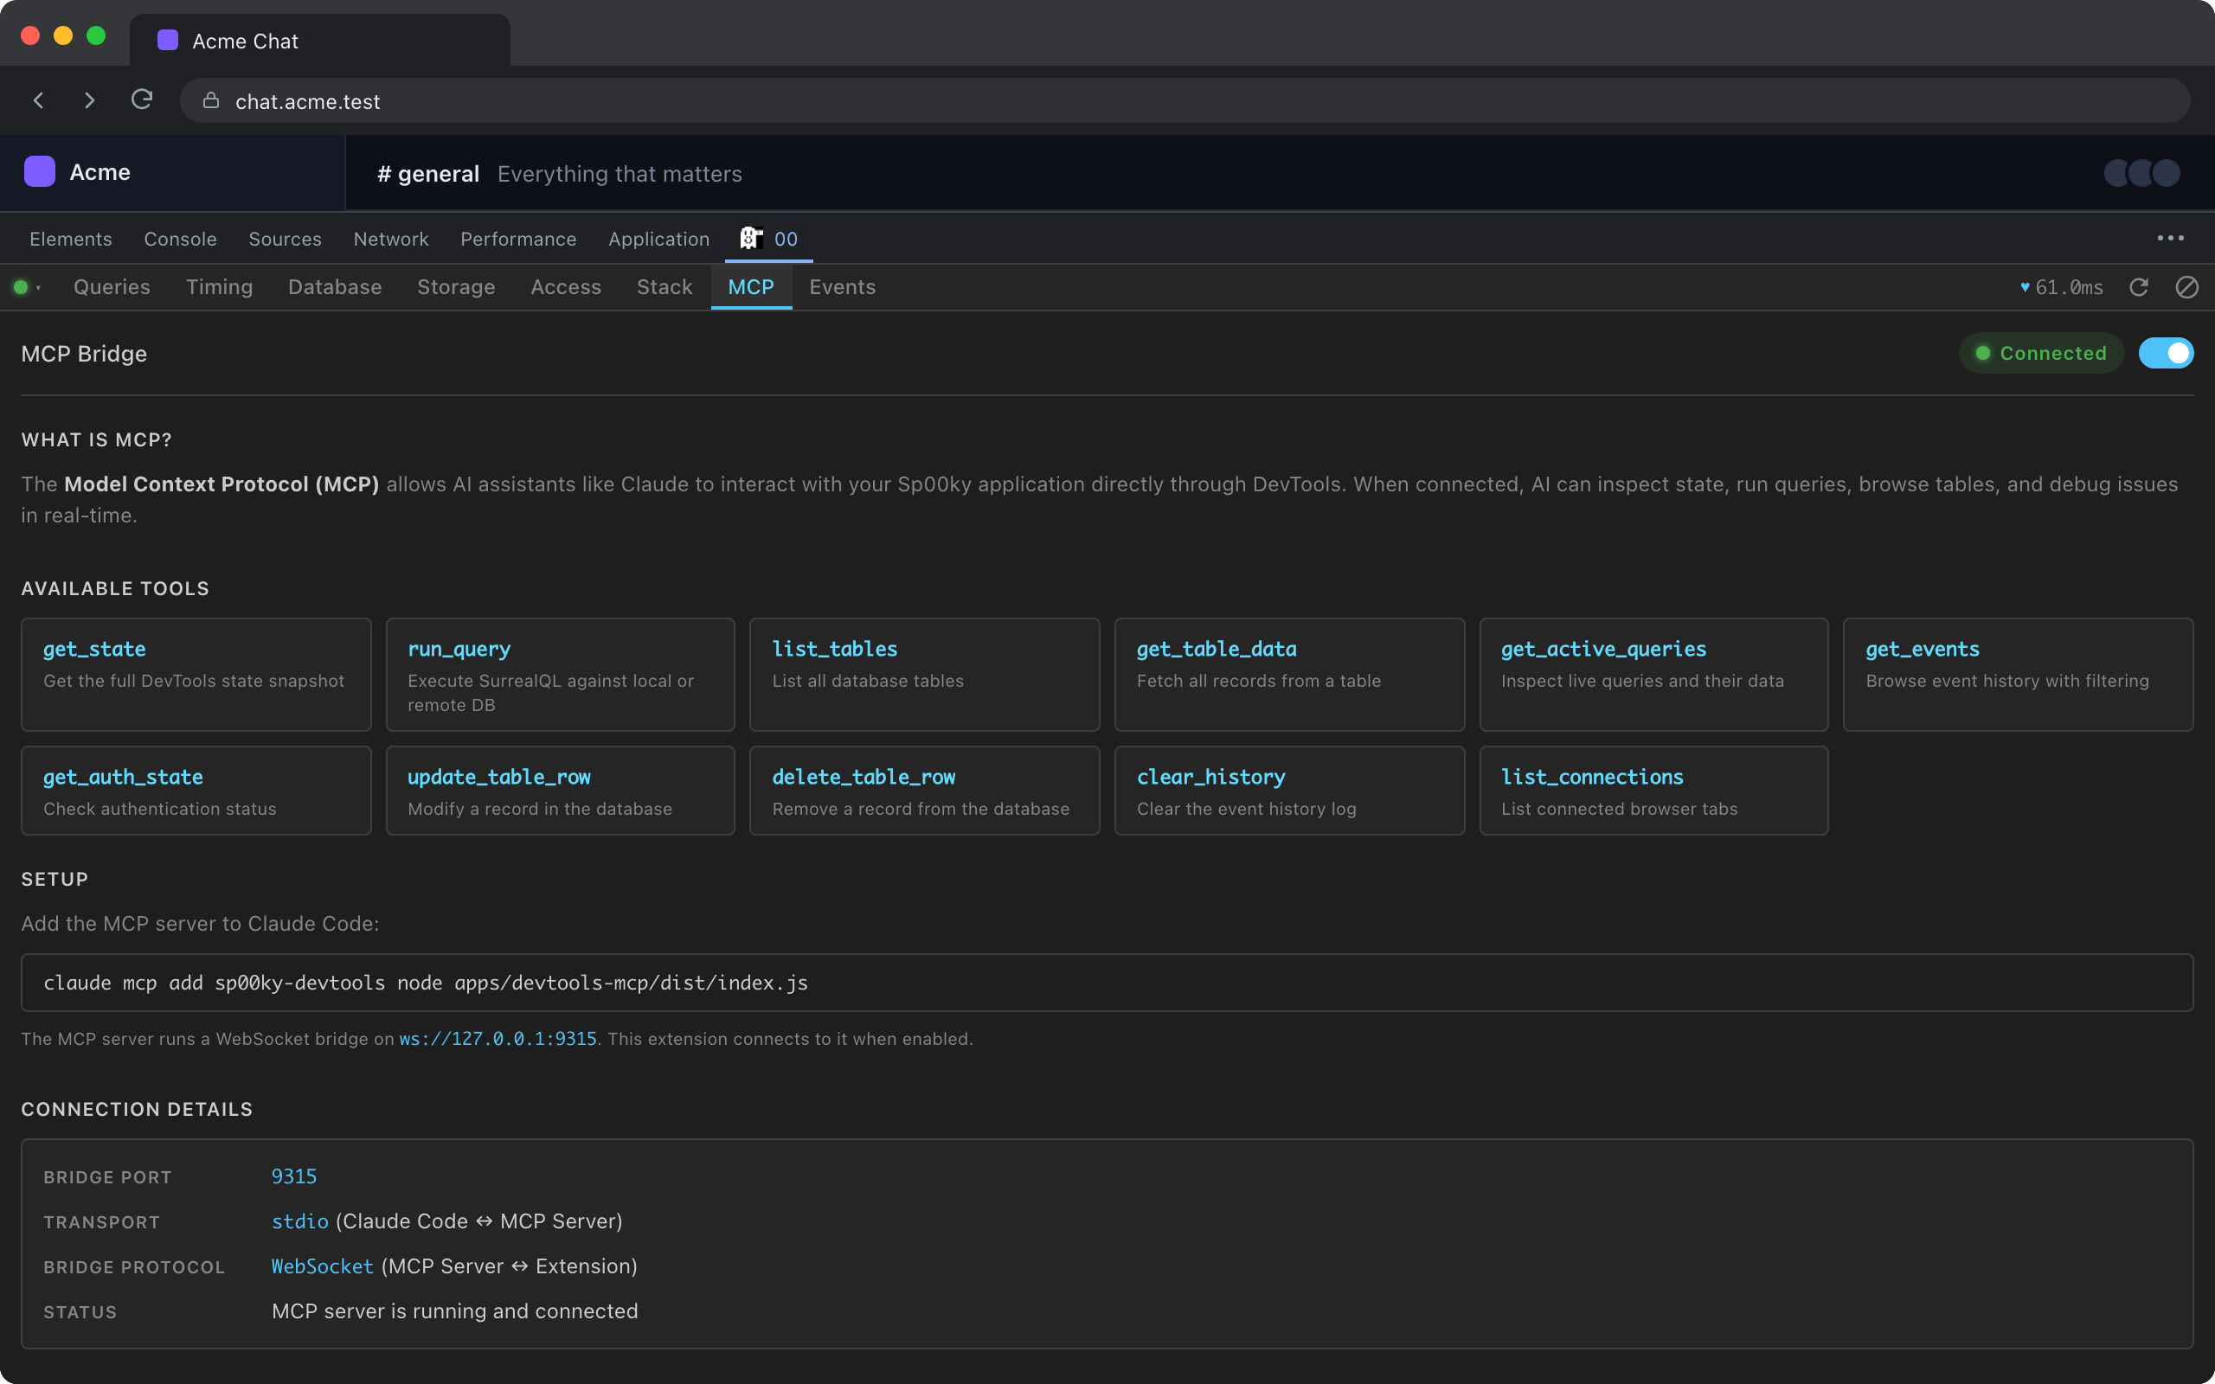
Task: Choose the get_auth_state tool card
Action: [196, 791]
